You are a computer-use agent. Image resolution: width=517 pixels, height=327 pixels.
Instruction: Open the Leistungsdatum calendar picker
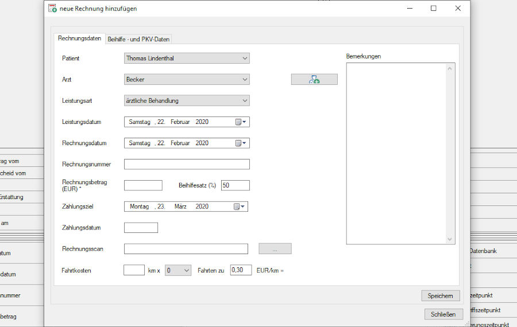(x=240, y=122)
